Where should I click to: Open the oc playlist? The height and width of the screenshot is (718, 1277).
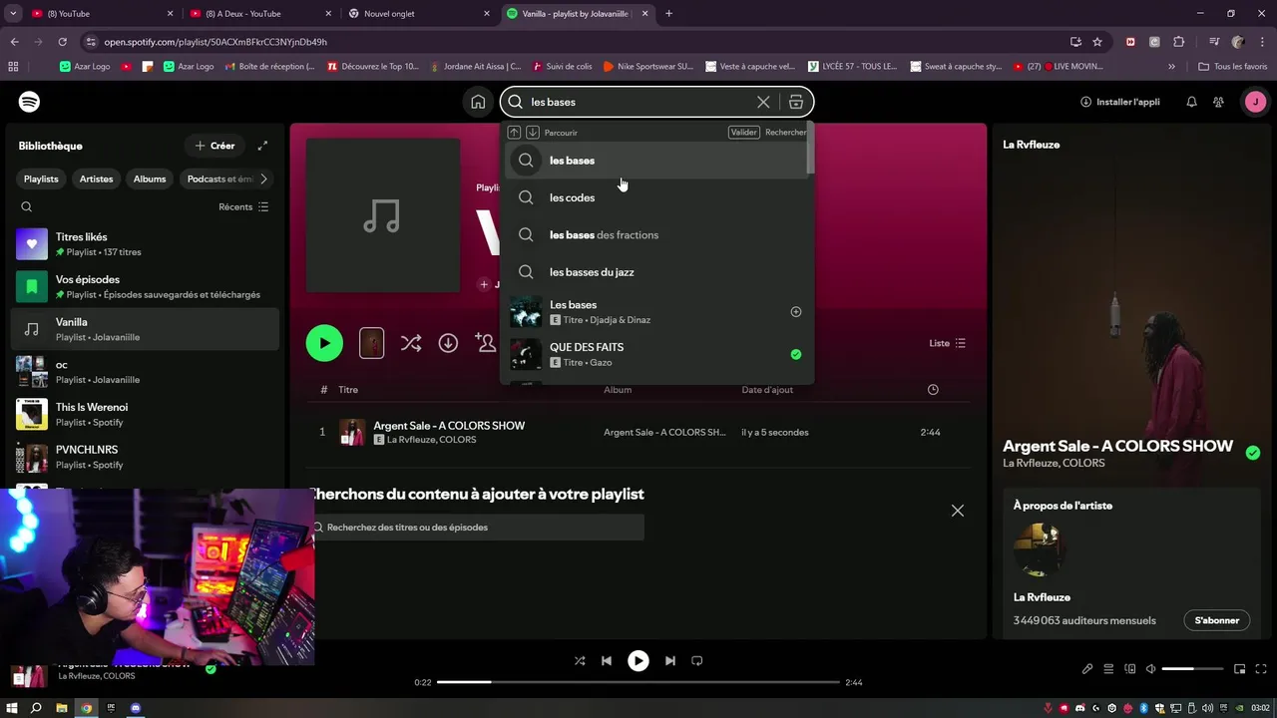(x=145, y=372)
